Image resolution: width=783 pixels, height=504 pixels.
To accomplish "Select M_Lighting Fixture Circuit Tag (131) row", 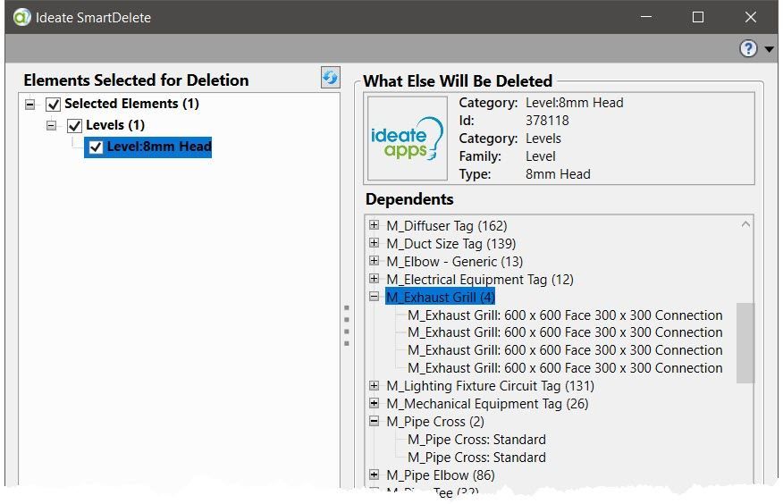I will [490, 386].
